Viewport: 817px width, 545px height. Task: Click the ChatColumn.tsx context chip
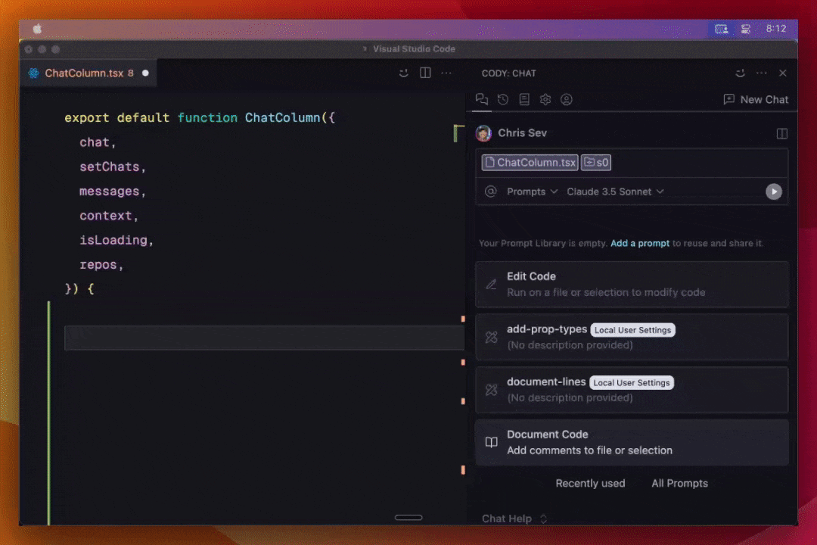(x=530, y=162)
